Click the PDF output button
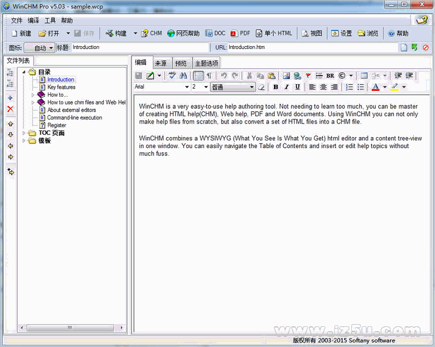This screenshot has height=347, width=435. [x=240, y=34]
